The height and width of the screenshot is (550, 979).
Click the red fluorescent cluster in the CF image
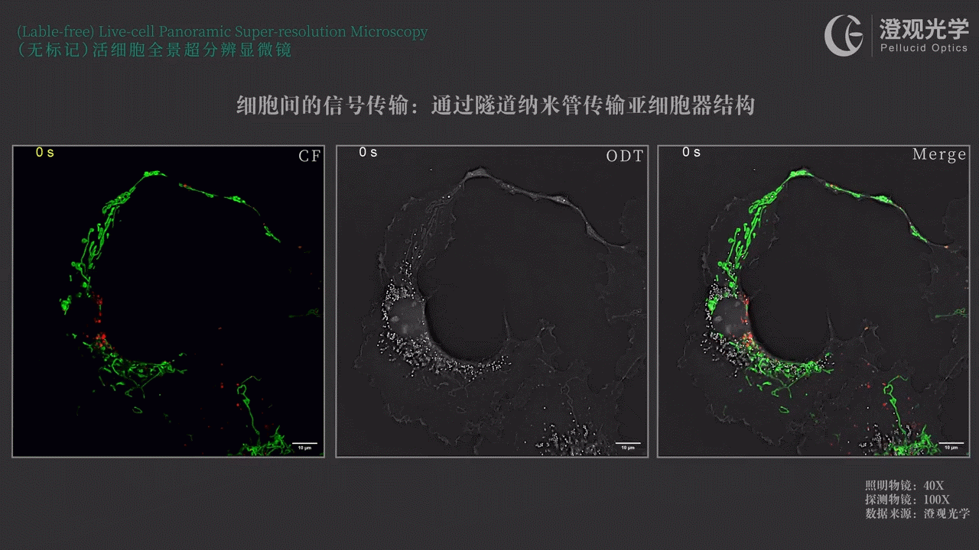(x=100, y=337)
